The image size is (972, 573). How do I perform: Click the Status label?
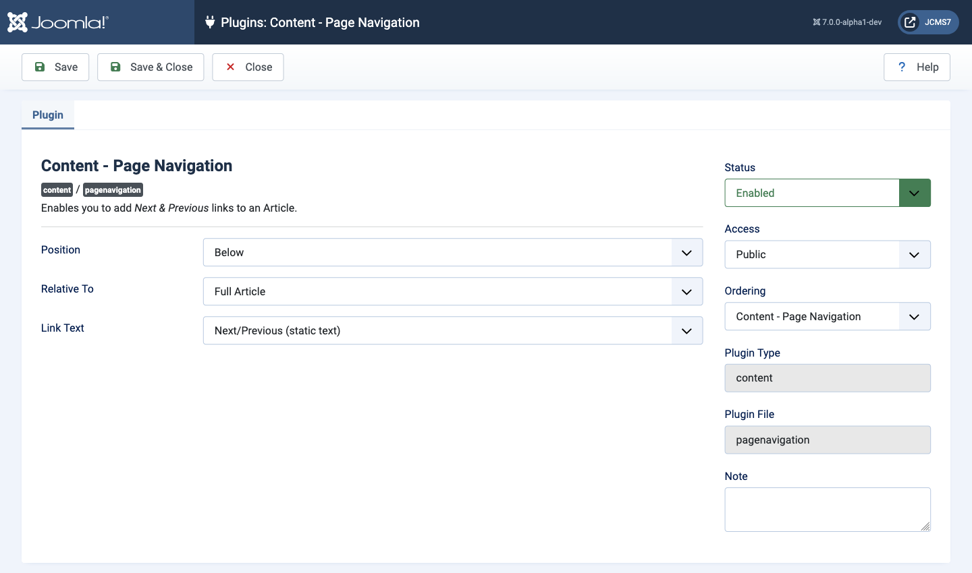740,168
